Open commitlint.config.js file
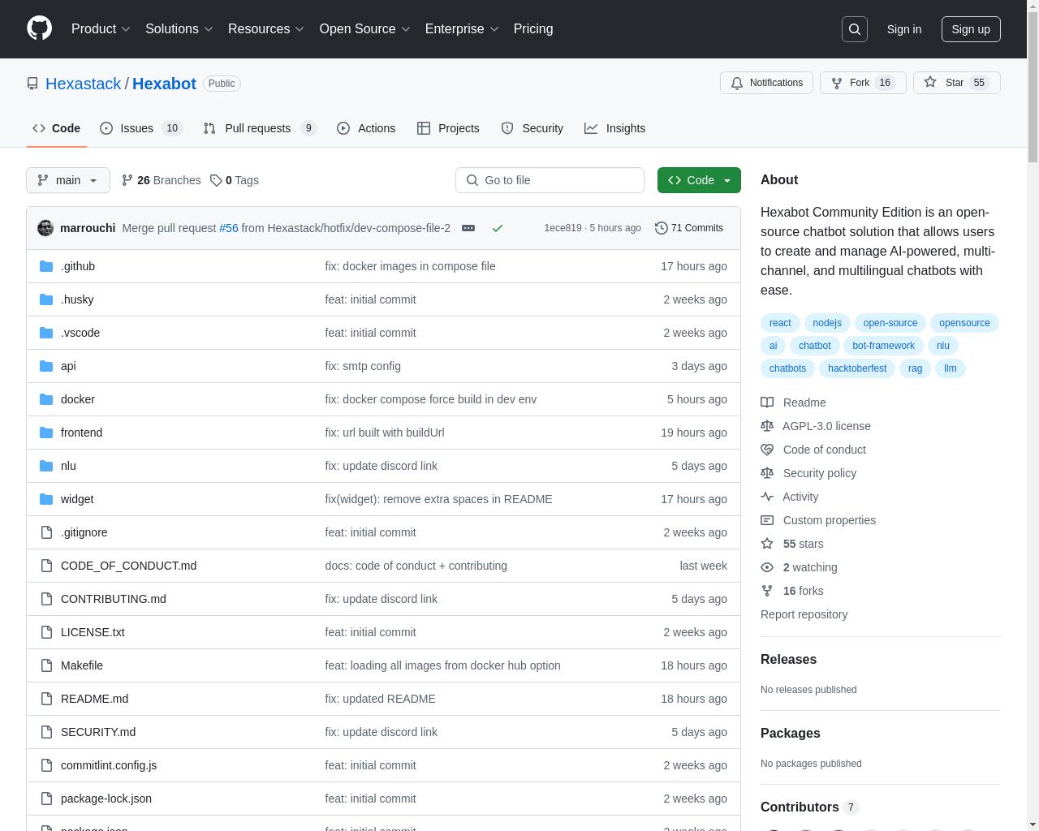The height and width of the screenshot is (831, 1039). [109, 765]
